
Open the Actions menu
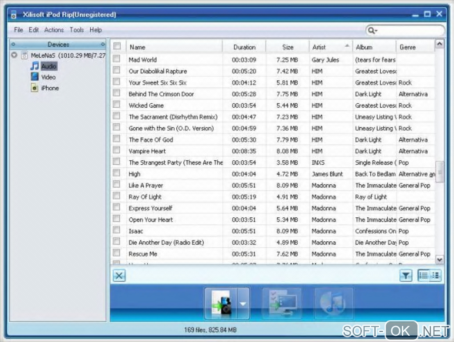(54, 29)
